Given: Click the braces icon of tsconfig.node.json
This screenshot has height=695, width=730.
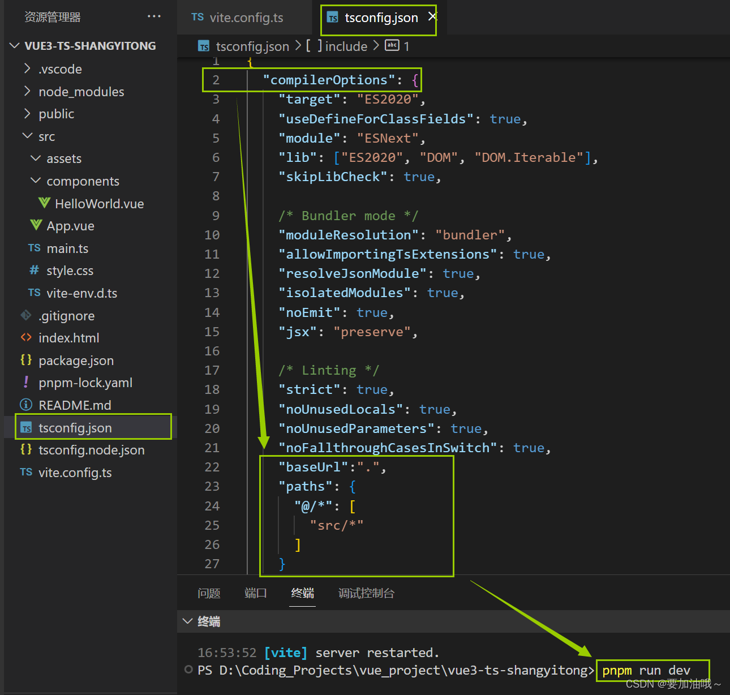Looking at the screenshot, I should pyautogui.click(x=26, y=449).
